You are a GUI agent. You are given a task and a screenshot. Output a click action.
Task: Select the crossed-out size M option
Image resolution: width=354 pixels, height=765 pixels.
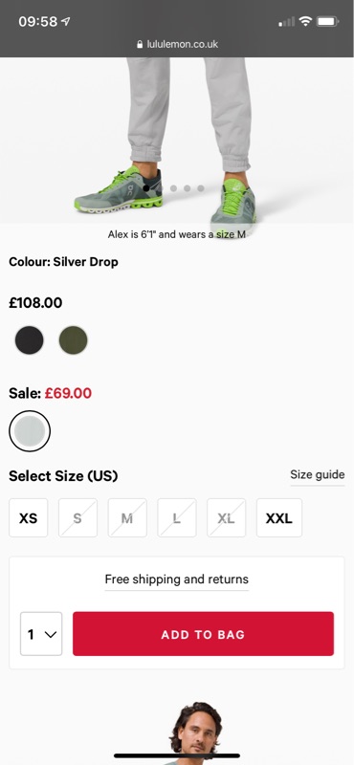click(127, 517)
